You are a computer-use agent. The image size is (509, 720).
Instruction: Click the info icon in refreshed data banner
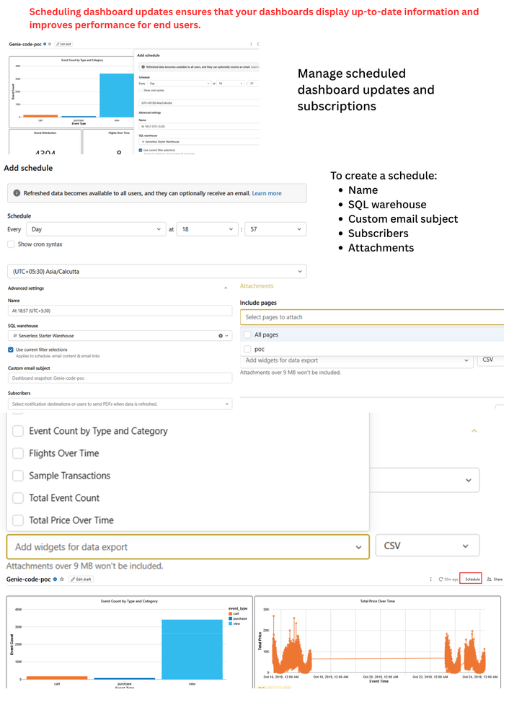(17, 193)
